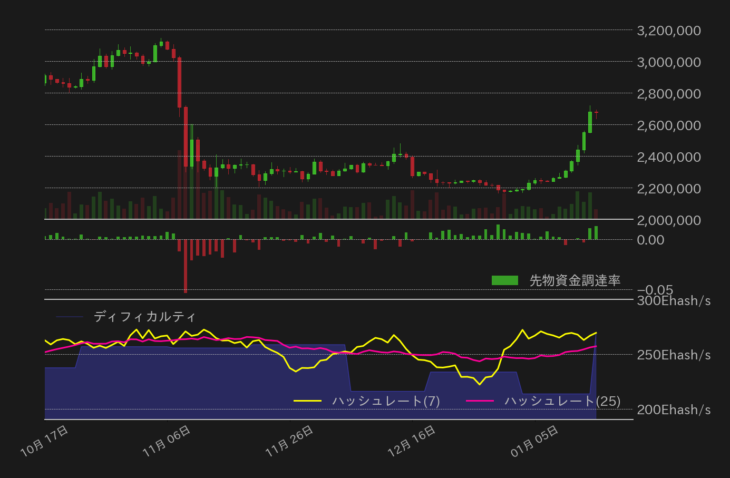The image size is (730, 478).
Task: Click the magenta ハッシュレート(25) legend line sample
Action: pos(480,401)
